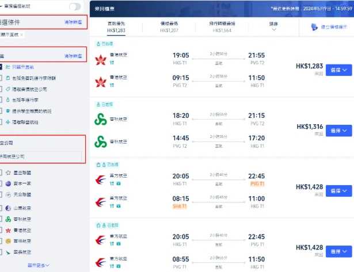354x272 pixels.
Task: Click the price alert bell icon
Action: tap(314, 27)
